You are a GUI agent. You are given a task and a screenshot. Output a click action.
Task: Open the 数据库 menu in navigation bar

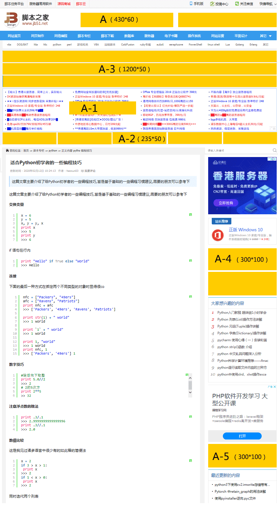[x=129, y=36]
